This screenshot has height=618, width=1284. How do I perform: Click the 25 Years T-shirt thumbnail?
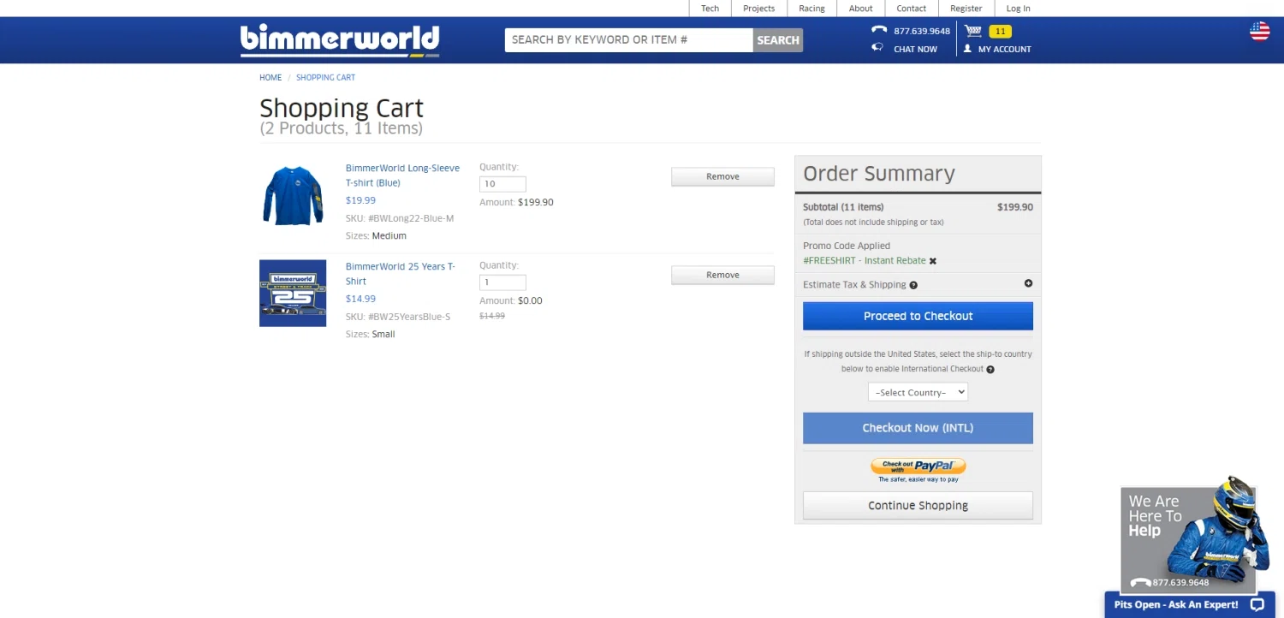(293, 294)
